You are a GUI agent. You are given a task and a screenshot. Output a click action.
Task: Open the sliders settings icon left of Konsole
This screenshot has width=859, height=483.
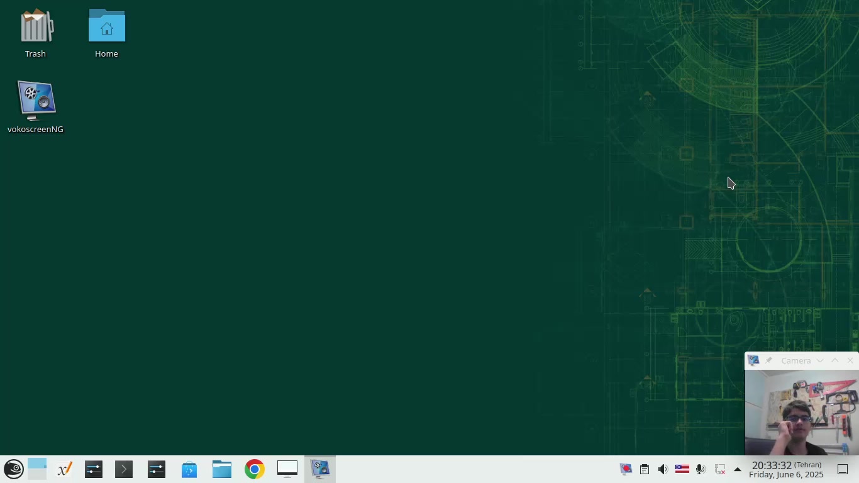pos(94,469)
